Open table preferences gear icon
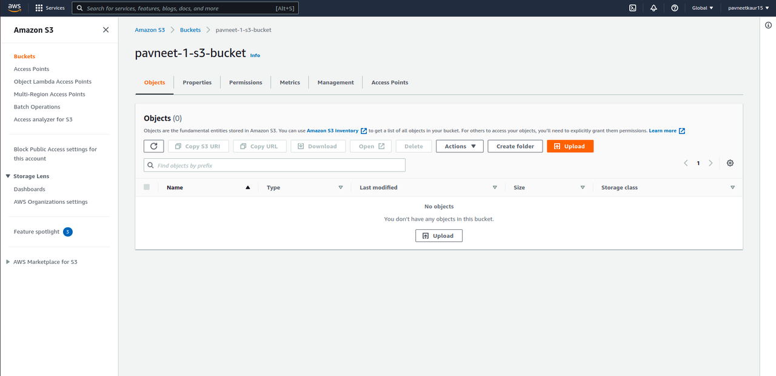 pos(730,163)
